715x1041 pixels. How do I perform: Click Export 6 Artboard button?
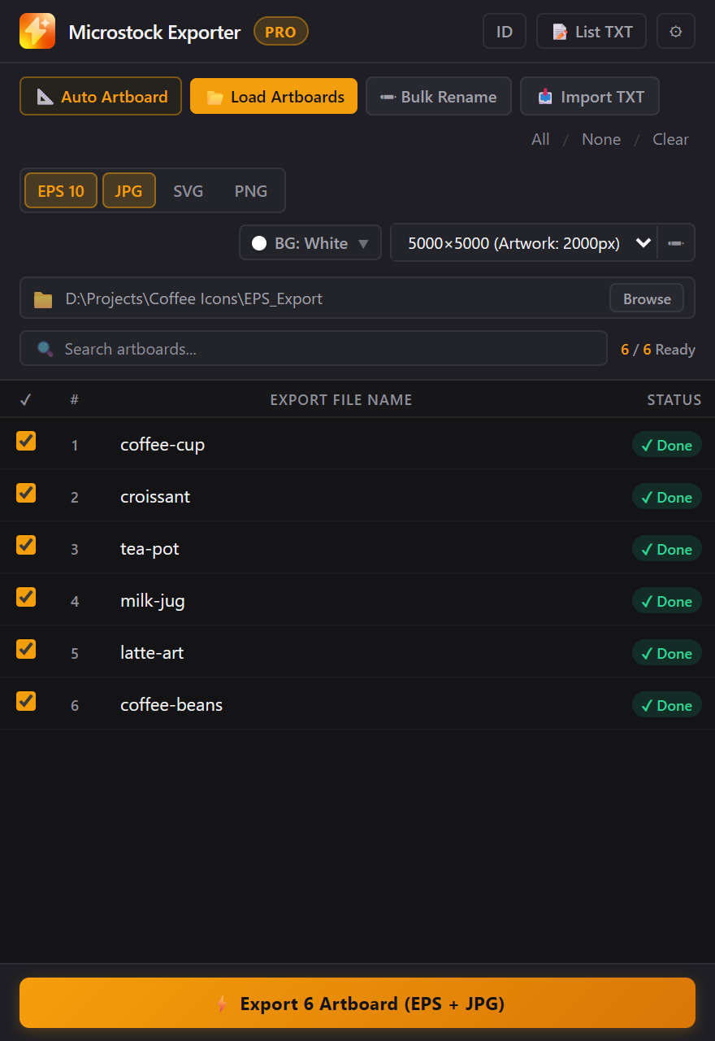coord(357,1004)
